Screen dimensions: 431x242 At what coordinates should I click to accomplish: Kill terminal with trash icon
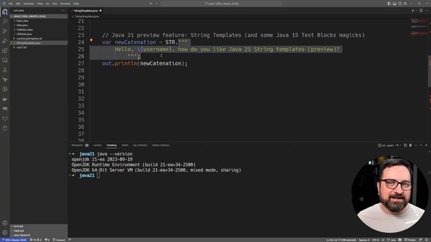410,145
